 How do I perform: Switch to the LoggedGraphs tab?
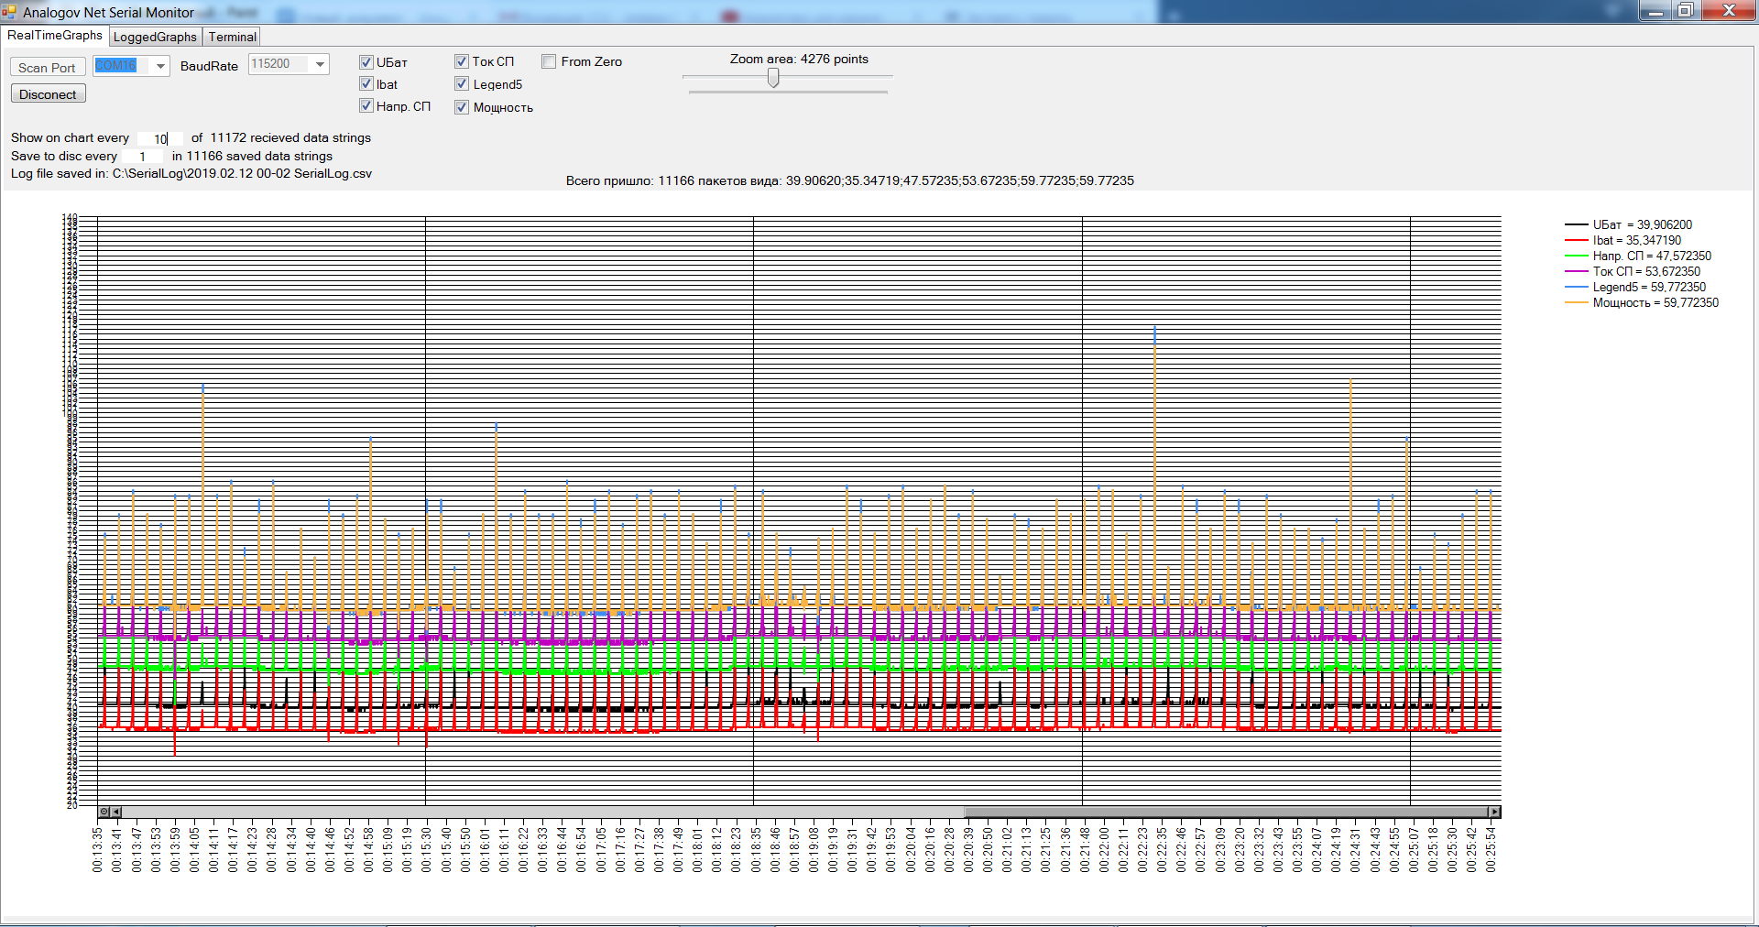155,37
